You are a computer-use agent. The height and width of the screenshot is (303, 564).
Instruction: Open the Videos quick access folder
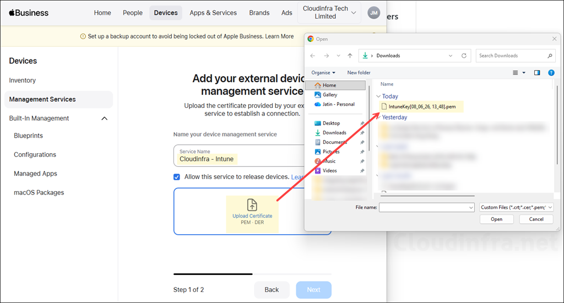click(329, 171)
